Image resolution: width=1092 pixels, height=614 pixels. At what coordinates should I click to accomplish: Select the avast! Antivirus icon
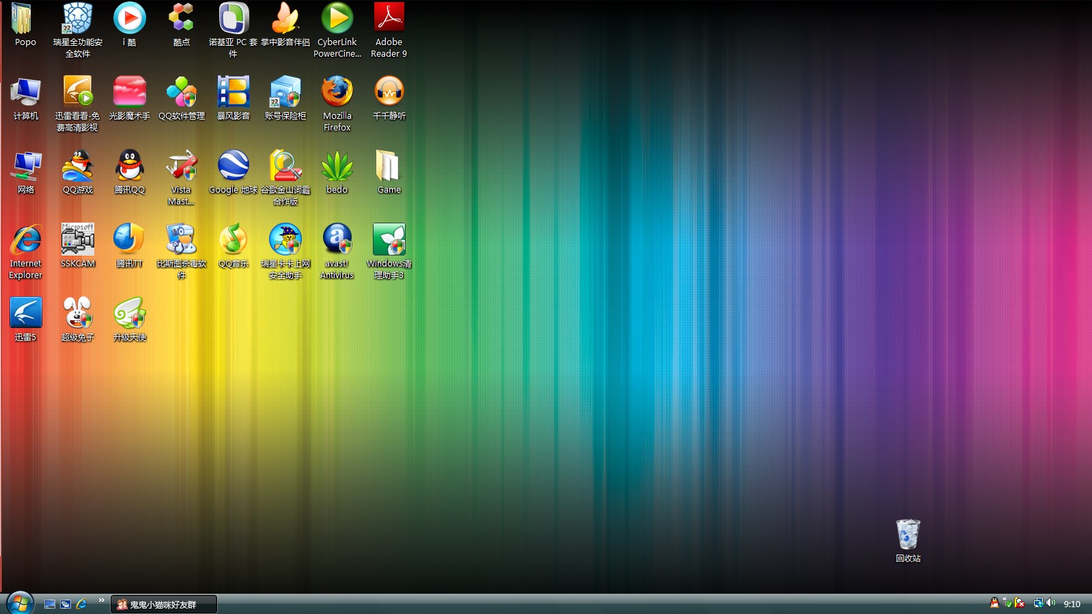click(337, 251)
